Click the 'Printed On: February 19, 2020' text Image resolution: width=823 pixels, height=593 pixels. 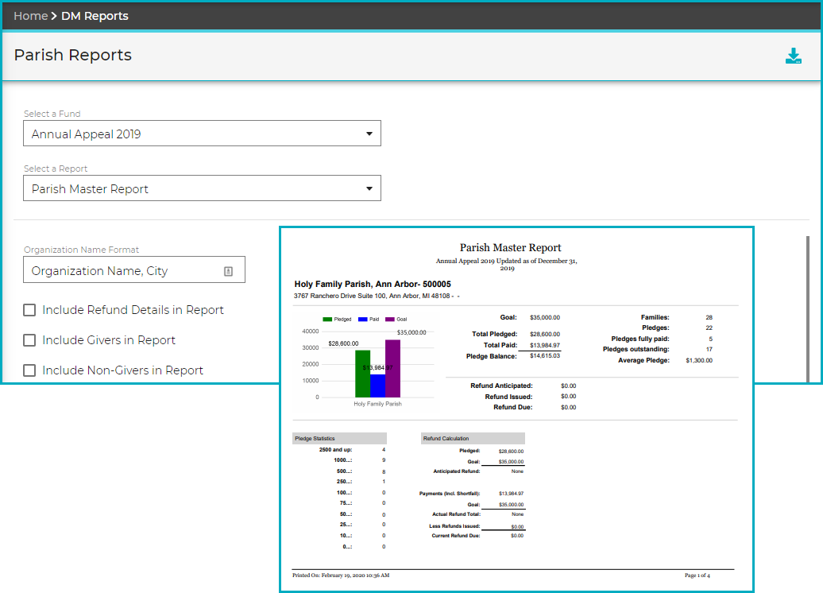[341, 576]
